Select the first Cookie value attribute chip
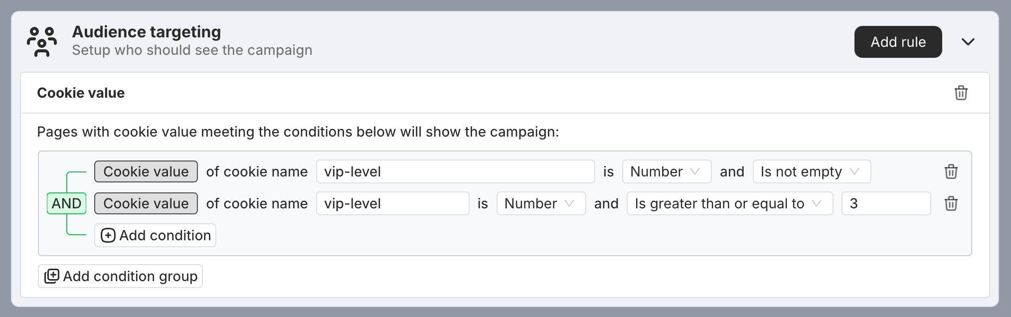Viewport: 1011px width, 317px height. [x=146, y=171]
